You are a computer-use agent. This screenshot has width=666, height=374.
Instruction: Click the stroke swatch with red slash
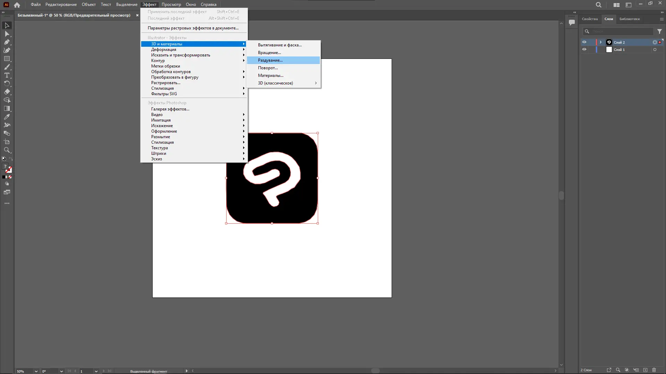[x=9, y=170]
